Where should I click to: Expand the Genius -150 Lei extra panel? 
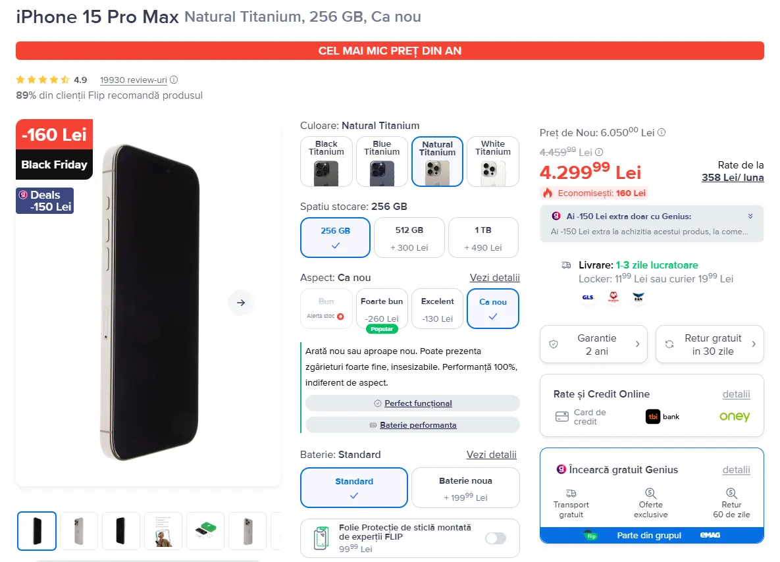750,216
